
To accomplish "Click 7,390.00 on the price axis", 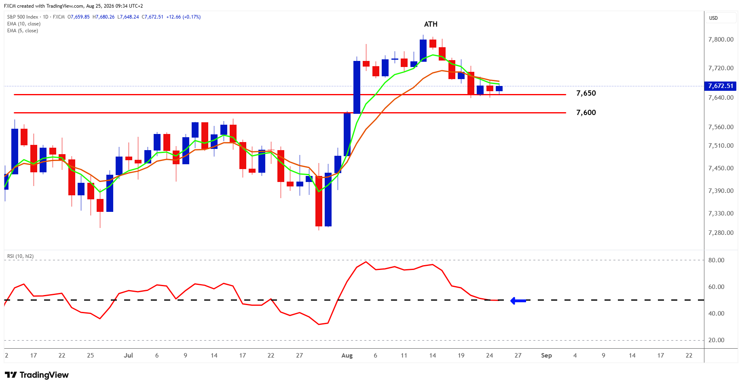I will point(721,191).
